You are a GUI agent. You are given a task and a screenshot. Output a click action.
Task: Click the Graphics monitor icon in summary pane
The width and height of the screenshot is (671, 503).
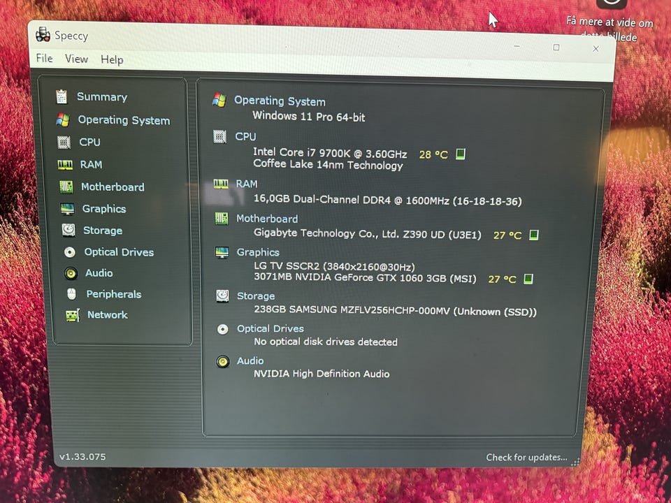click(x=222, y=252)
